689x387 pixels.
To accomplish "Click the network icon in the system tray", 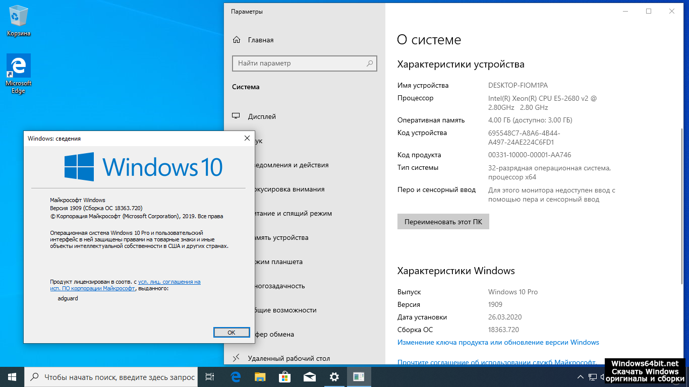I will pyautogui.click(x=592, y=377).
